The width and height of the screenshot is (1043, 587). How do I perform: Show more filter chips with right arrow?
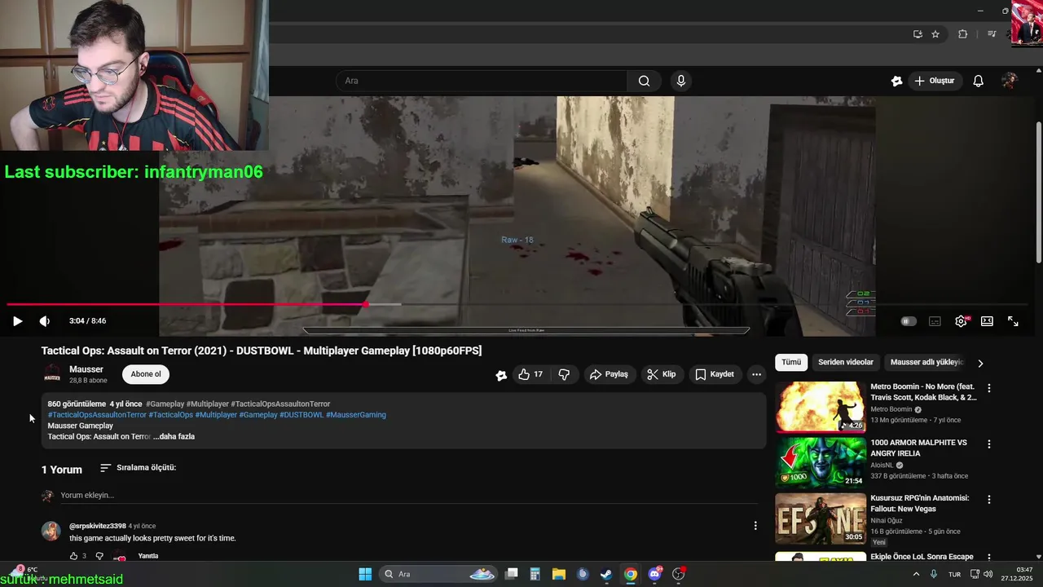[x=980, y=363]
